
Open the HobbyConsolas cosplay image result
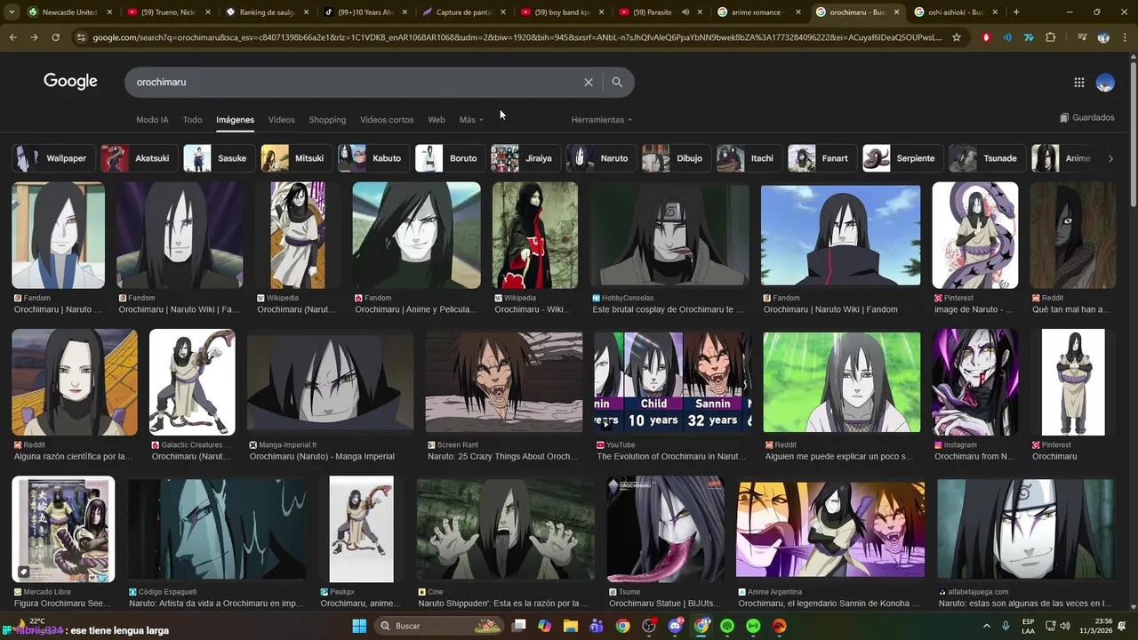[x=670, y=235]
